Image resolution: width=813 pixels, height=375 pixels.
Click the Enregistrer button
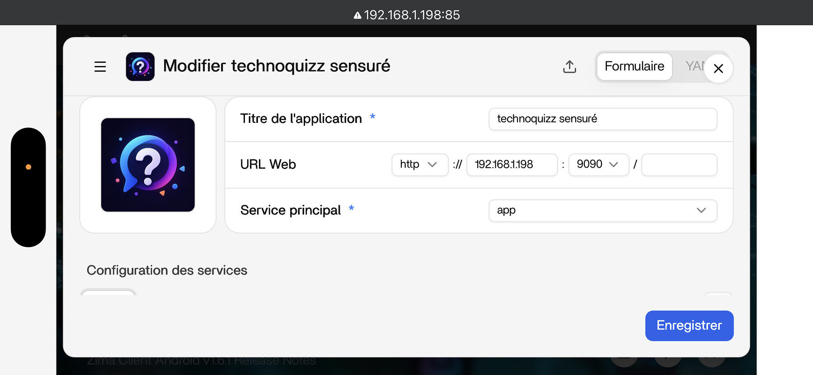(x=689, y=326)
